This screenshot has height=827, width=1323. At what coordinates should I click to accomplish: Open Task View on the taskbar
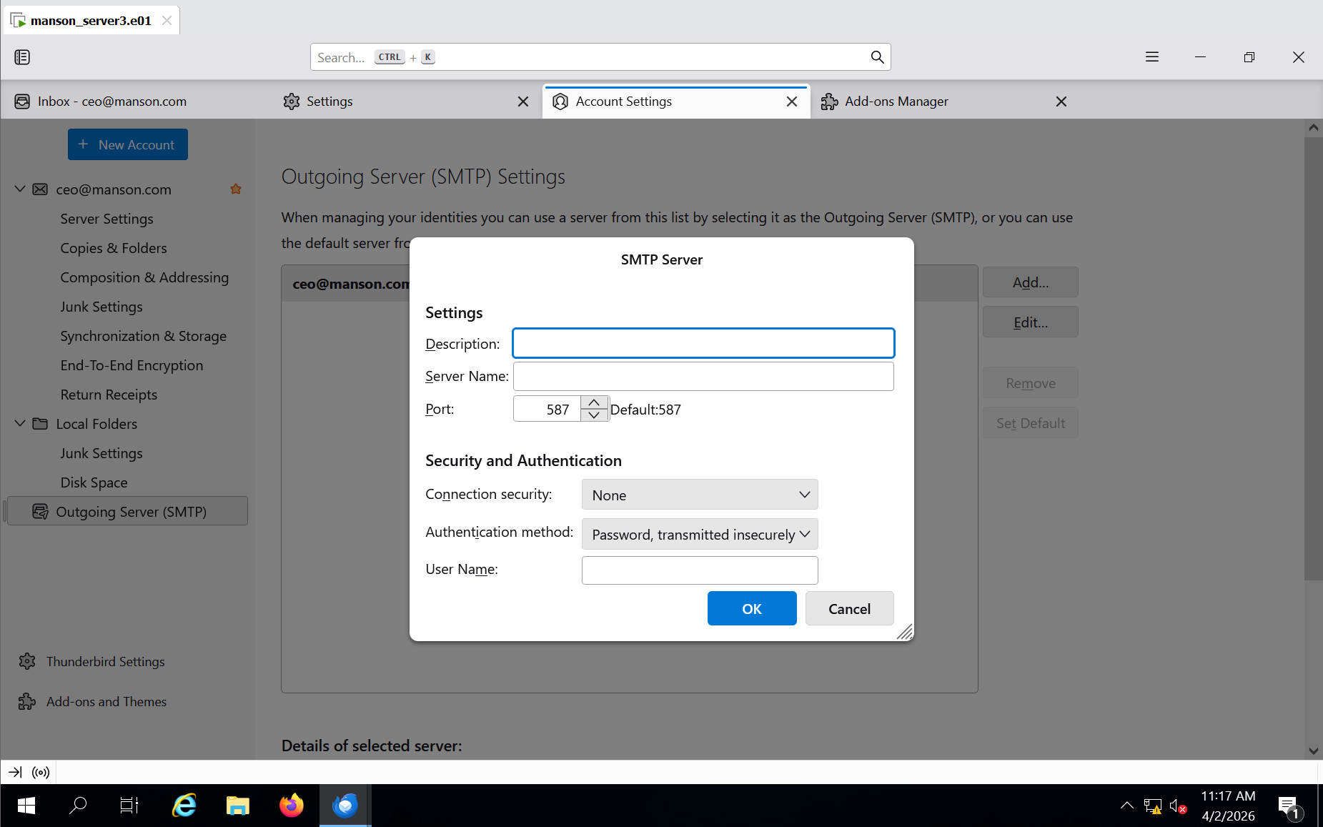129,806
